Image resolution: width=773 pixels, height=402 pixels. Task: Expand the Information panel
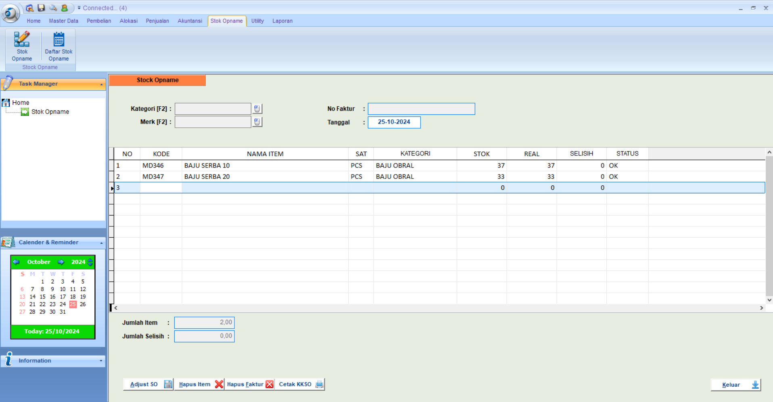[x=101, y=361]
